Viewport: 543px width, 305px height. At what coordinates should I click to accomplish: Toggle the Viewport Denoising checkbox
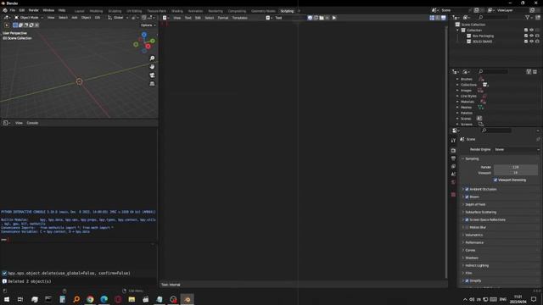click(495, 180)
